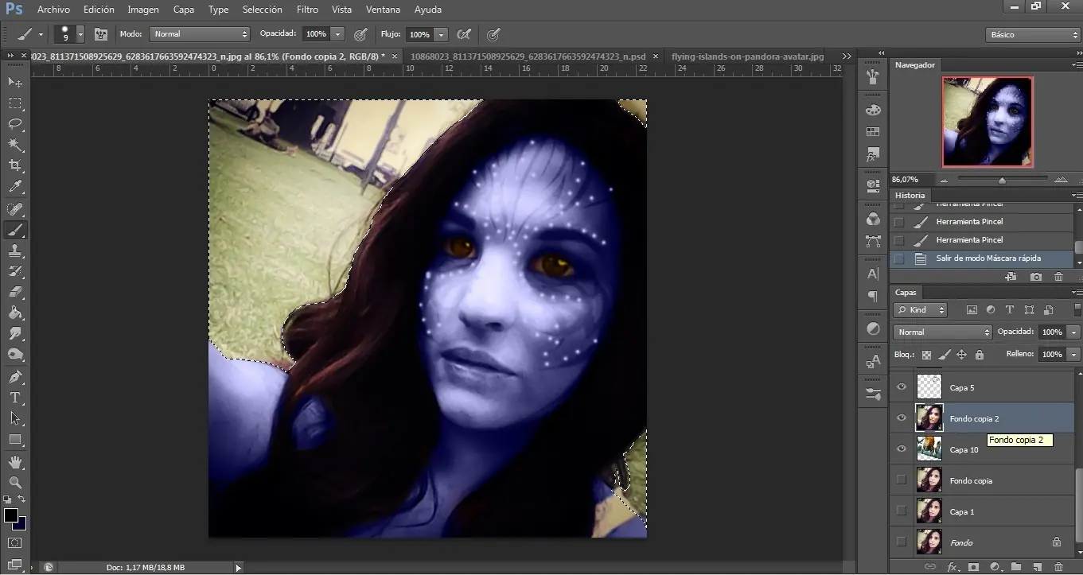Screen dimensions: 1083x575
Task: Select the Fondo copia layer name
Action: 971,481
